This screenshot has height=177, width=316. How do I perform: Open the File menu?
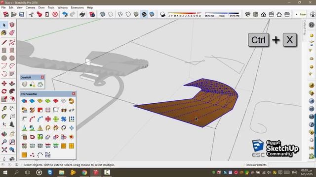click(x=3, y=7)
